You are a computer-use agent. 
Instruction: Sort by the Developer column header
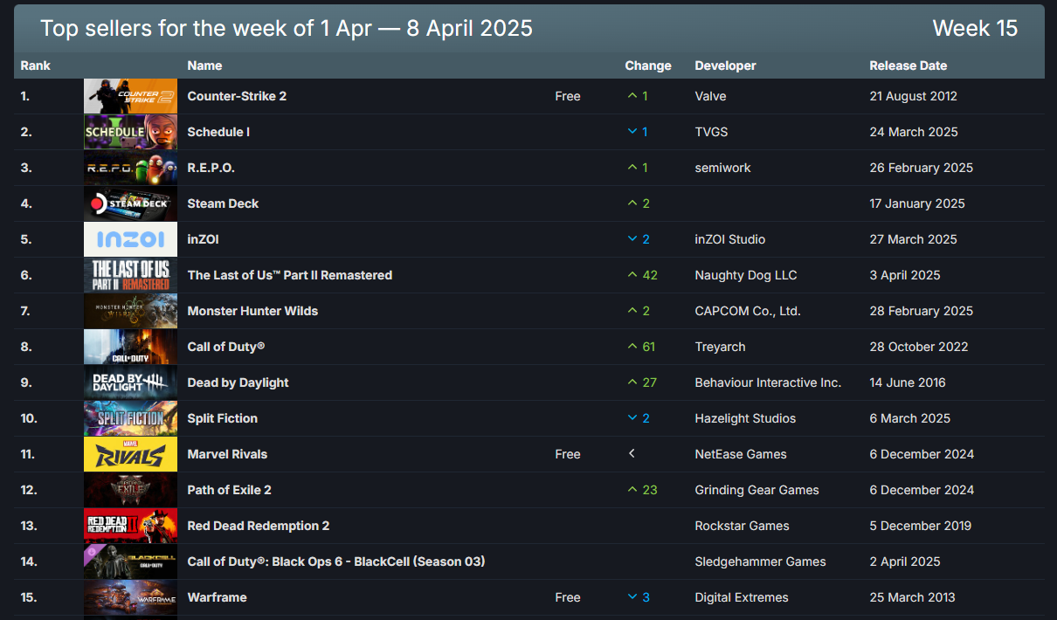coord(726,65)
